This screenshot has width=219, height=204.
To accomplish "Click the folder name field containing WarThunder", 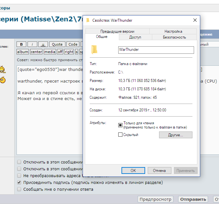I will pyautogui.click(x=156, y=50).
